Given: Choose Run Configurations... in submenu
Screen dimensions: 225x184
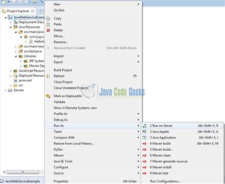Looking at the screenshot, I should (x=182, y=181).
